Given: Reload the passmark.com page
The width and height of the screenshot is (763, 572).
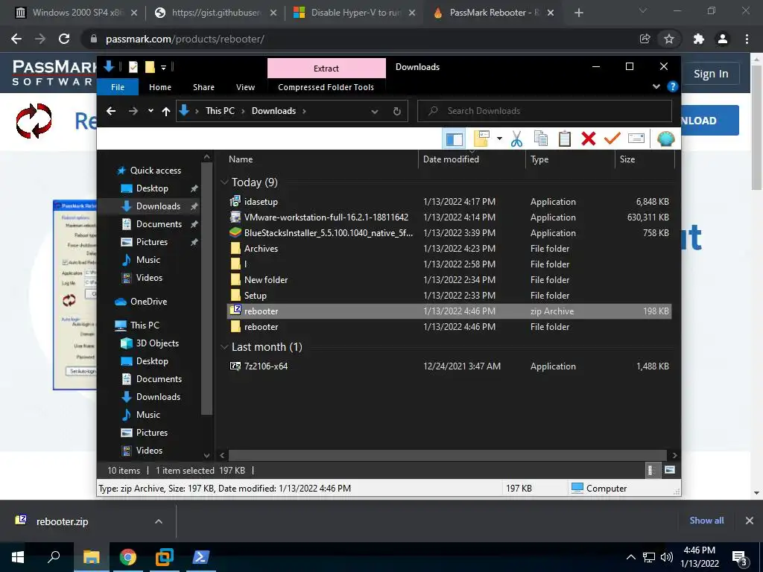Looking at the screenshot, I should point(64,39).
